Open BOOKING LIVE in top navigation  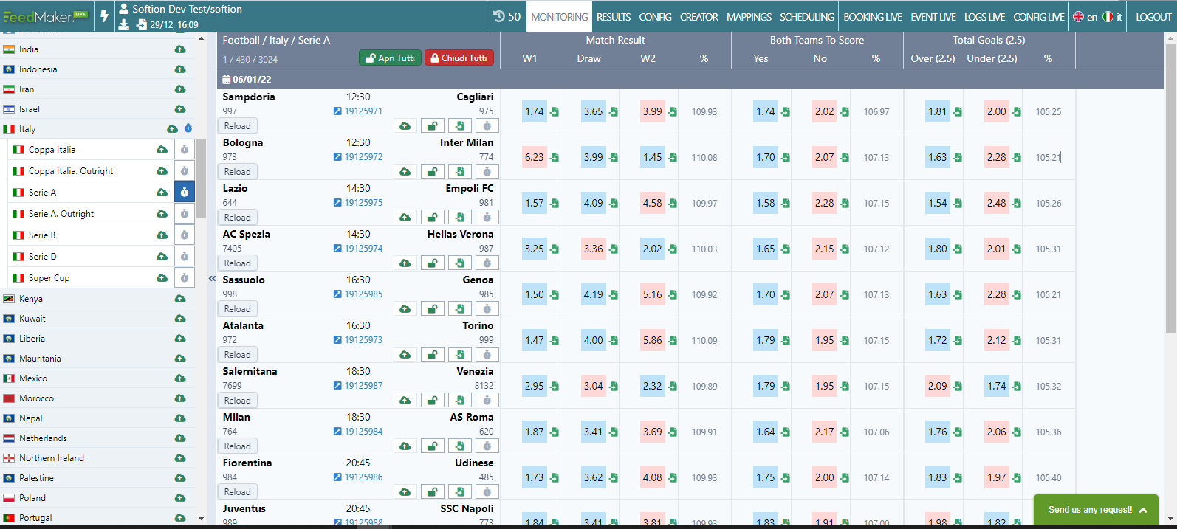pyautogui.click(x=873, y=17)
